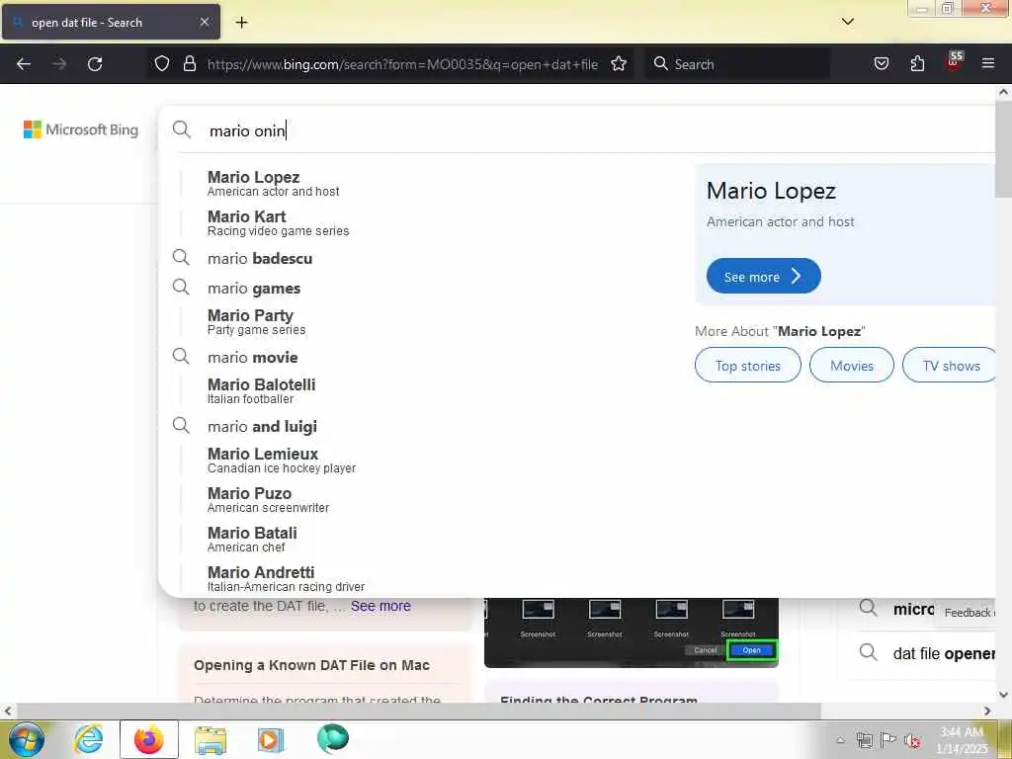Close the 'open dat file - Search' tab
1012x759 pixels.
[204, 22]
